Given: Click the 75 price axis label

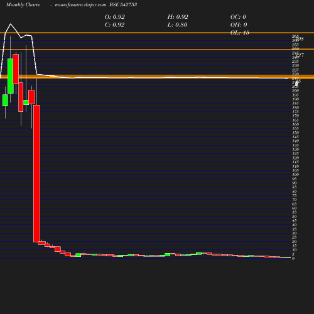Looking at the screenshot, I should (295, 195).
